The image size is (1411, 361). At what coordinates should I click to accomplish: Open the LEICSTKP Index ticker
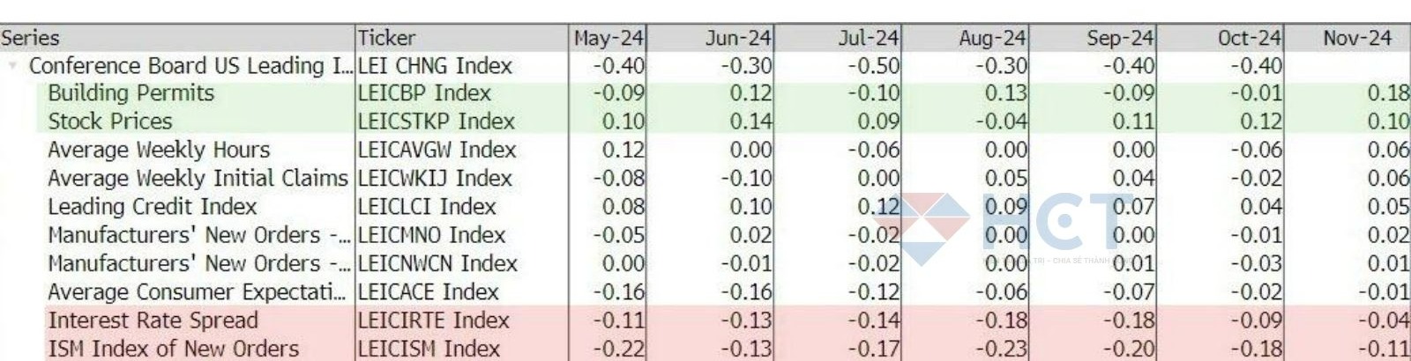(x=436, y=122)
